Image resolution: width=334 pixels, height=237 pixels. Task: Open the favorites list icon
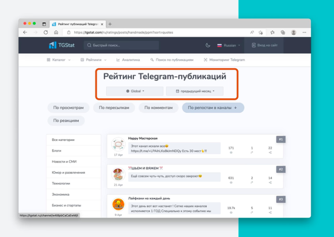(272, 32)
